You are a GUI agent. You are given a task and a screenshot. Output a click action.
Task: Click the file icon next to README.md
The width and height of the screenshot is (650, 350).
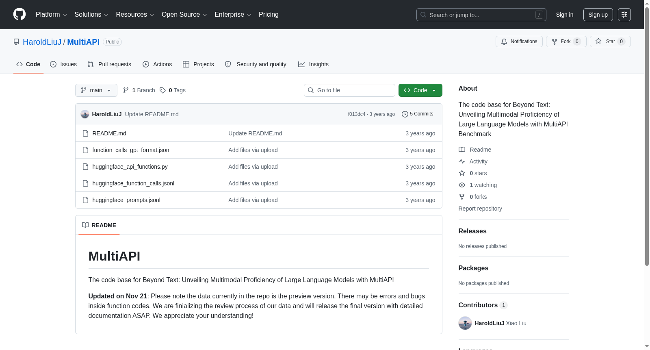point(85,133)
